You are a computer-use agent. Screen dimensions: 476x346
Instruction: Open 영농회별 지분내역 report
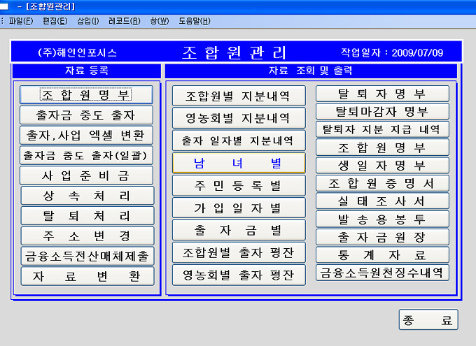(239, 118)
